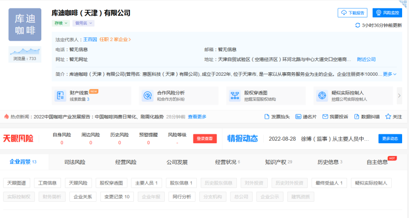This screenshot has width=409, height=218.
Task: Click 查看更多 for hot news
Action: pyautogui.click(x=197, y=117)
